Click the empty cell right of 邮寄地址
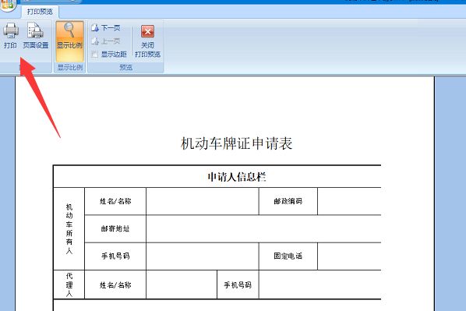This screenshot has height=311, width=466. tap(263, 228)
